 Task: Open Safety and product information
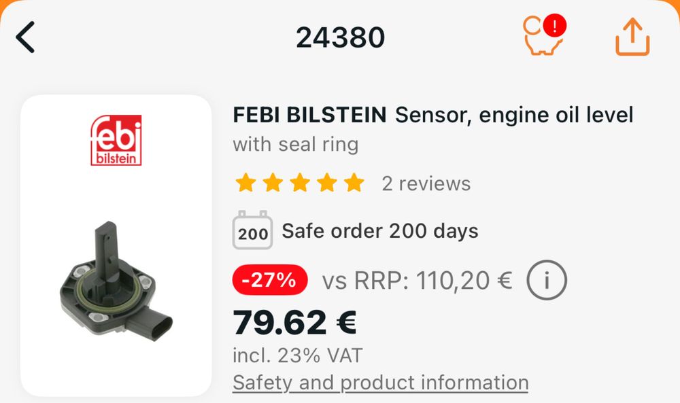click(380, 383)
